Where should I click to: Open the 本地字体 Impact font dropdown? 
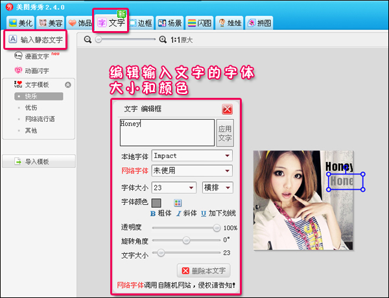coord(191,155)
